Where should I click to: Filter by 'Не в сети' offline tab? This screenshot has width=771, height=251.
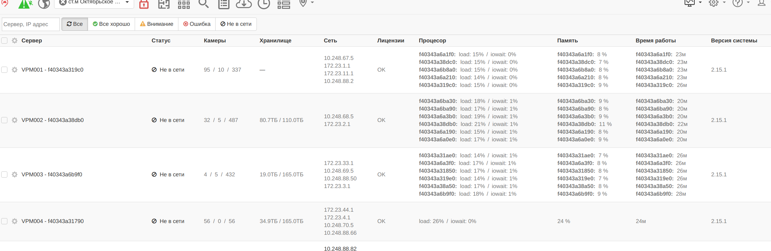click(x=236, y=24)
